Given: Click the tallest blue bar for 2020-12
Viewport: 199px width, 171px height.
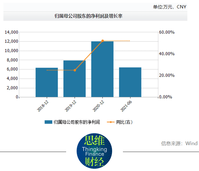Looking at the screenshot, I should click(x=102, y=69).
